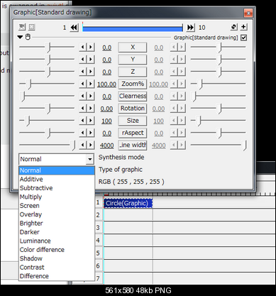Increase Z value with right arrow
The width and height of the screenshot is (276, 296).
click(x=91, y=72)
